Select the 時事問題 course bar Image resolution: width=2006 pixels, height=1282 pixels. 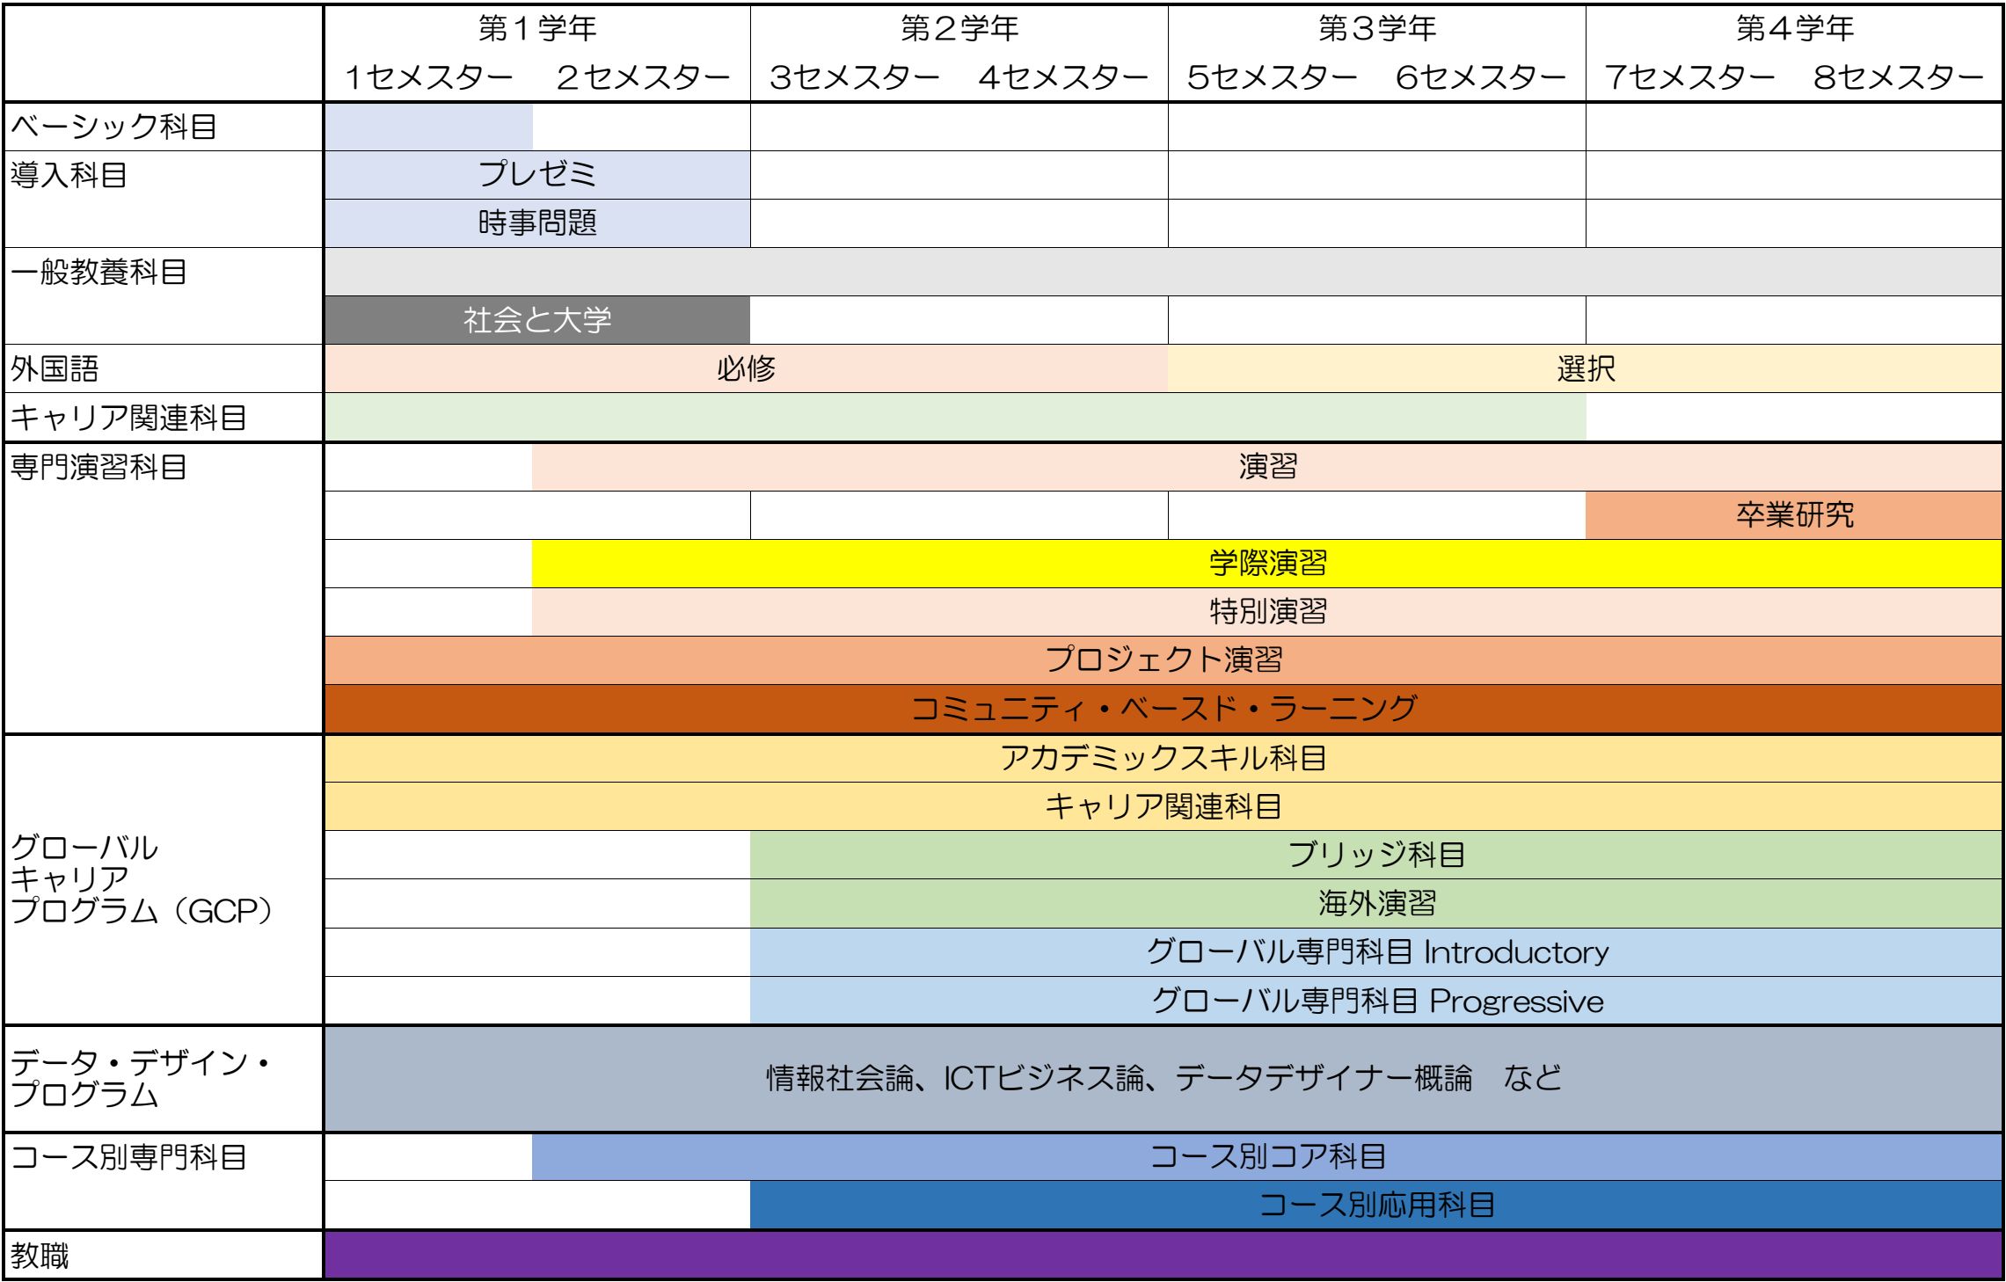[536, 223]
